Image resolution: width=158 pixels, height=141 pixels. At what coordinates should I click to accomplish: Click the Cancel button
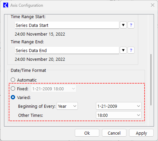[x=114, y=133]
